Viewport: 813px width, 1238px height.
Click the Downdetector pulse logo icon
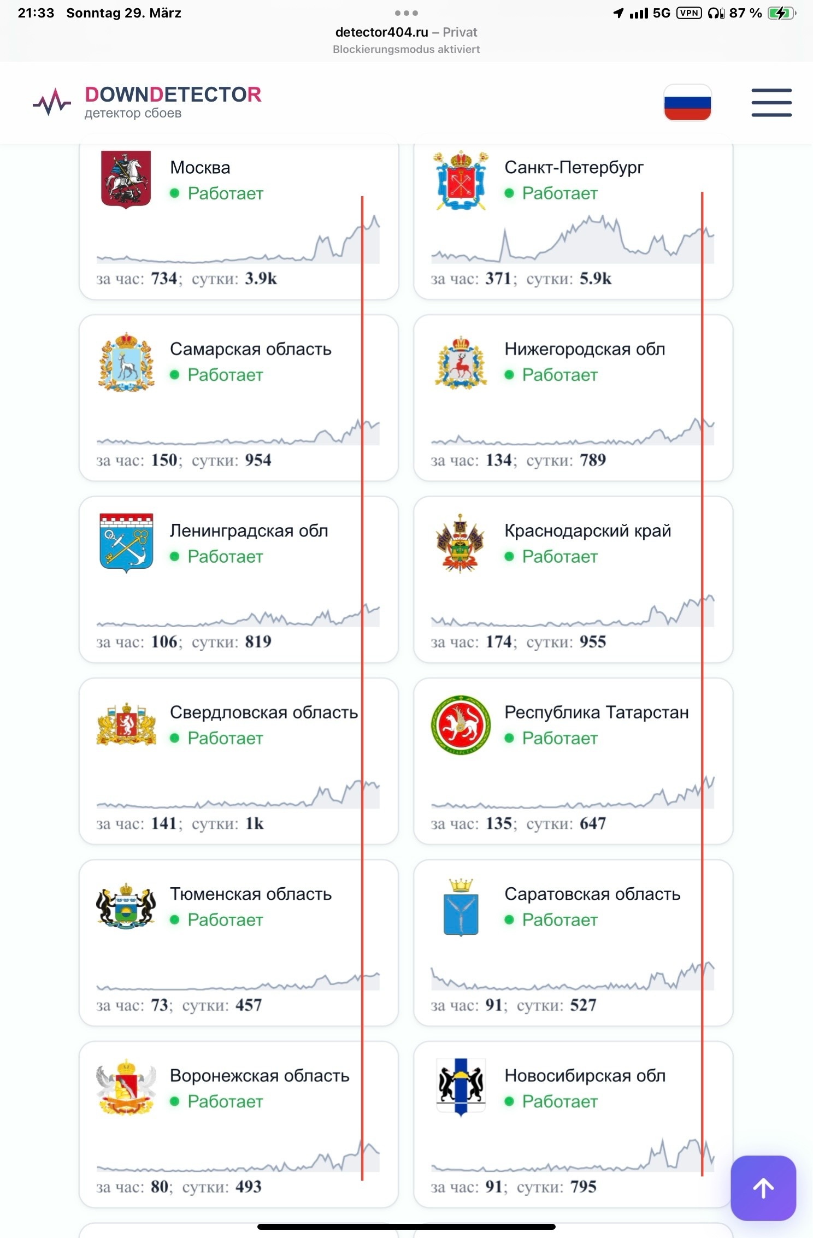pyautogui.click(x=52, y=102)
